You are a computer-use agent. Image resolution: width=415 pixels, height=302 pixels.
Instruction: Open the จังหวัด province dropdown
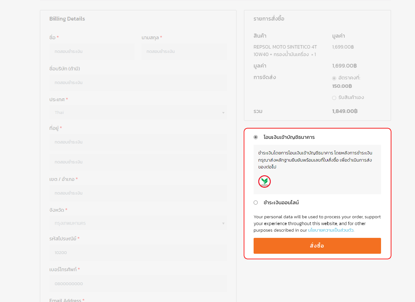pyautogui.click(x=138, y=223)
